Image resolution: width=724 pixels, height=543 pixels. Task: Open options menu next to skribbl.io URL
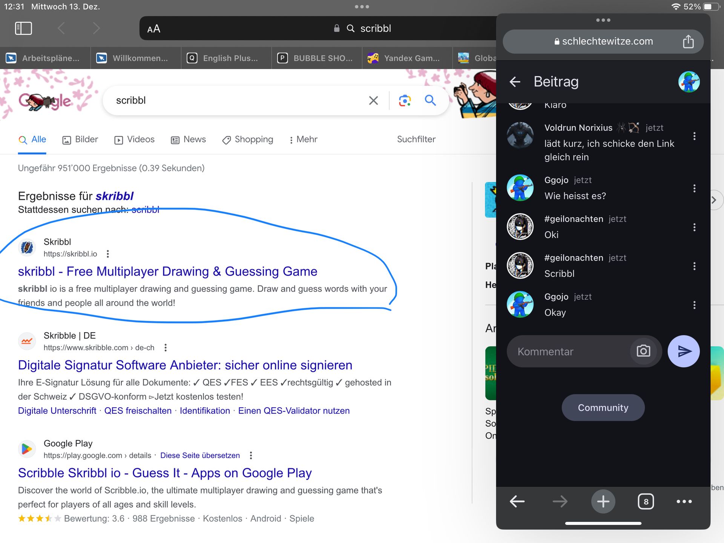108,254
